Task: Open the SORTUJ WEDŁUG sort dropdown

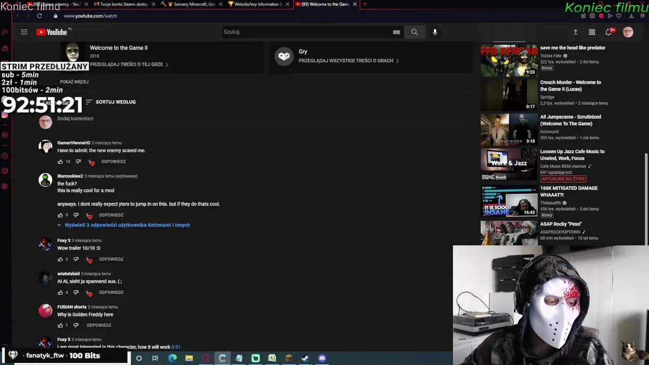Action: [111, 102]
